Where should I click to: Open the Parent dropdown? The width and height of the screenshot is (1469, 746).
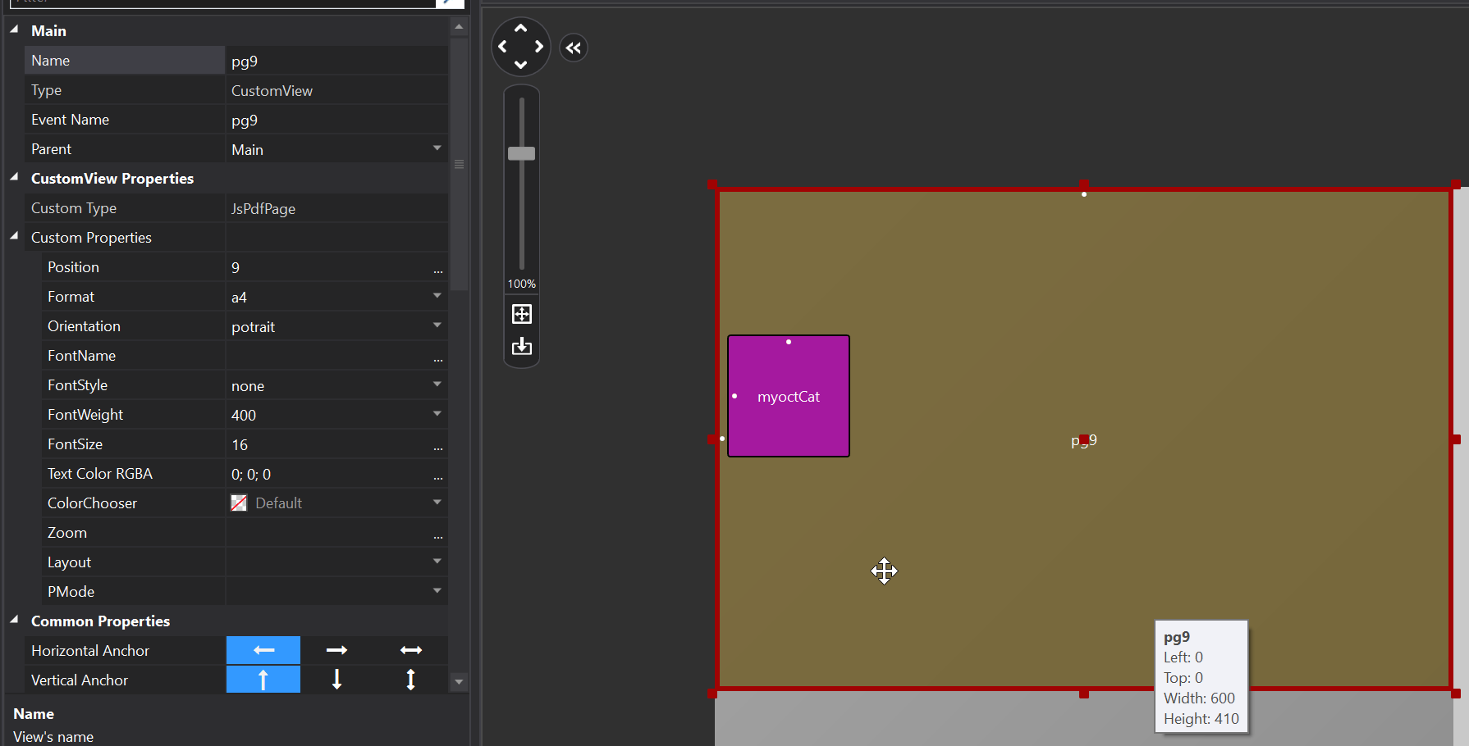click(x=437, y=148)
